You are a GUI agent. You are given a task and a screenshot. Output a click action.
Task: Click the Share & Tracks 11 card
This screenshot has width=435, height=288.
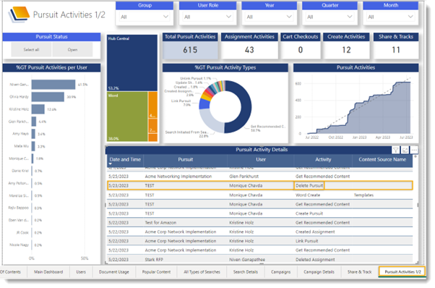(396, 46)
